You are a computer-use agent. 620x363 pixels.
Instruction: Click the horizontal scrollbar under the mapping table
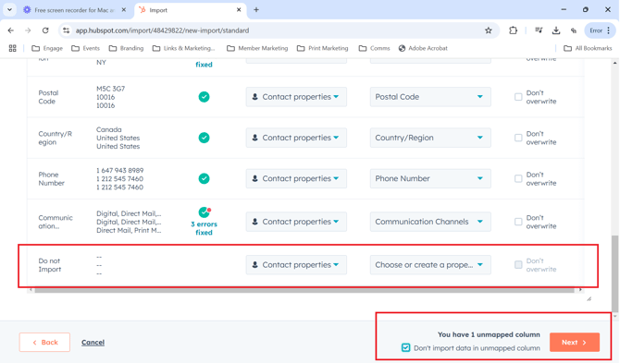pyautogui.click(x=304, y=290)
